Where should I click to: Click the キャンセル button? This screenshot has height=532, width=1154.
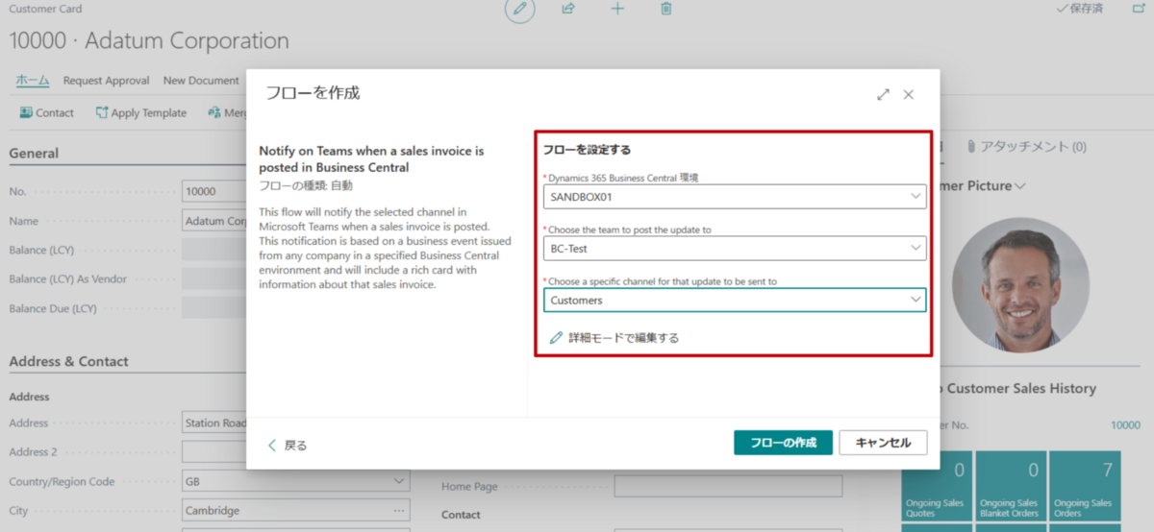[883, 443]
